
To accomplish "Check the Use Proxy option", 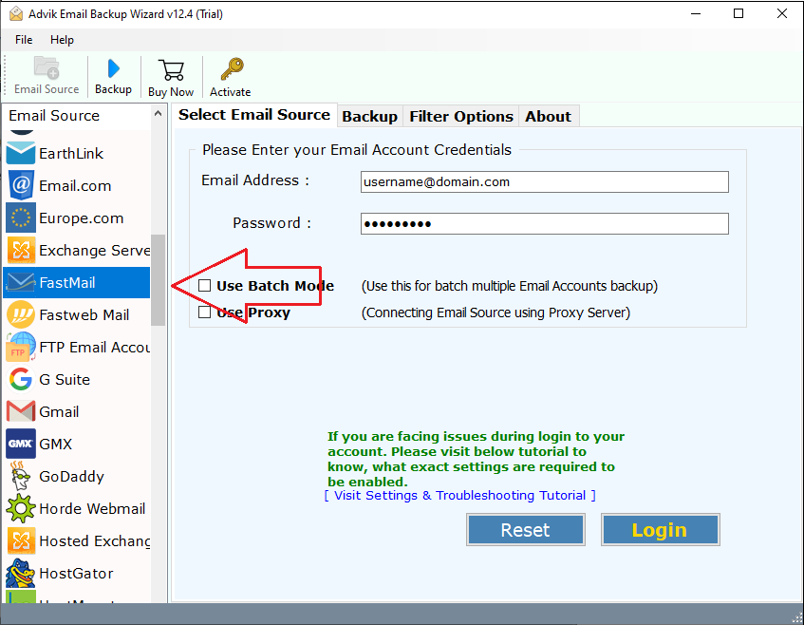I will tap(204, 312).
